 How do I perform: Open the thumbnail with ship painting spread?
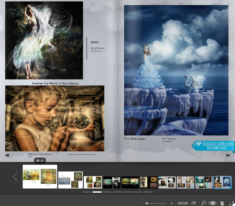(70, 180)
